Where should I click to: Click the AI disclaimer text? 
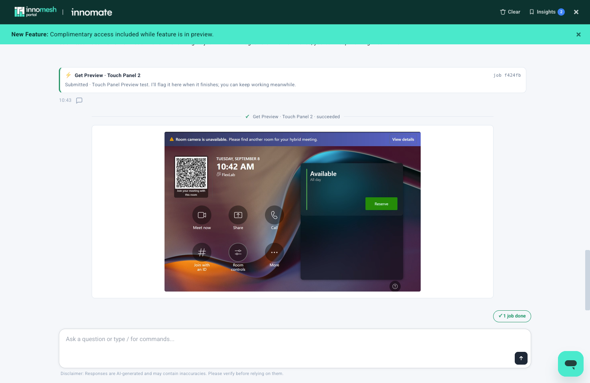(172, 374)
